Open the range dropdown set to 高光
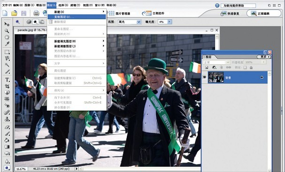This screenshot has width=285, height=172. (x=130, y=22)
